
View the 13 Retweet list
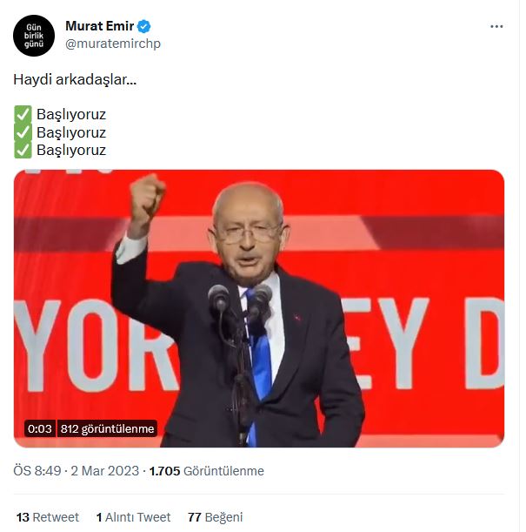click(48, 517)
